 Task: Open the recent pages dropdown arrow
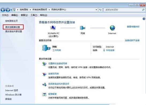[x=11, y=10]
